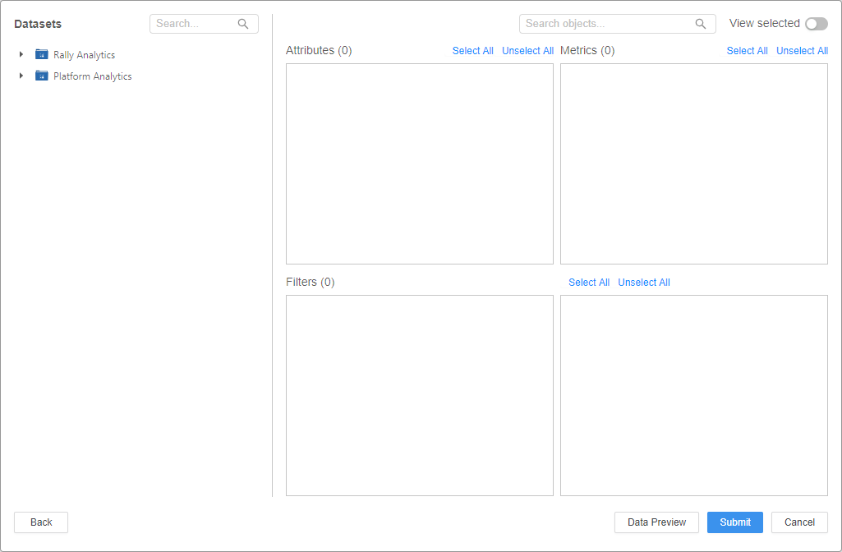Open the Data Preview
842x552 pixels.
[656, 522]
